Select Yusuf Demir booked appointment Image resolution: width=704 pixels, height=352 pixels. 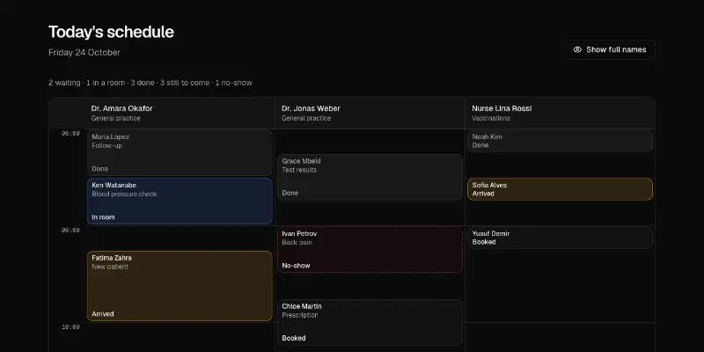tap(560, 238)
